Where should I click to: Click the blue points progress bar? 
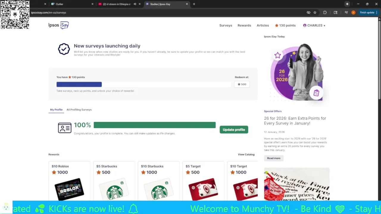[79, 84]
